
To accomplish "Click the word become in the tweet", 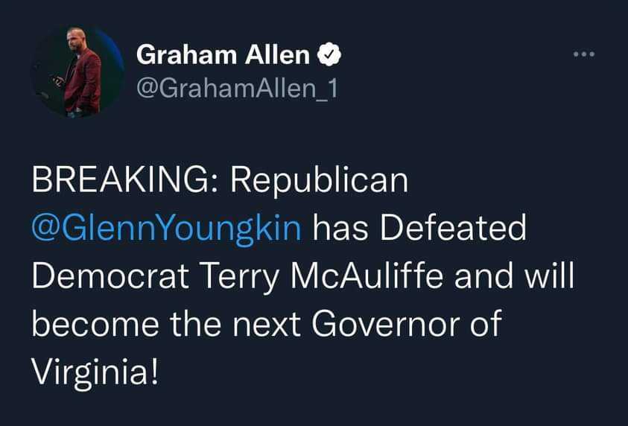I will (95, 323).
